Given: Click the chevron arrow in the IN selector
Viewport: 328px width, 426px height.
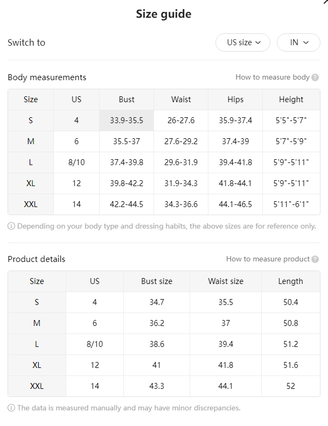Looking at the screenshot, I should pos(306,42).
